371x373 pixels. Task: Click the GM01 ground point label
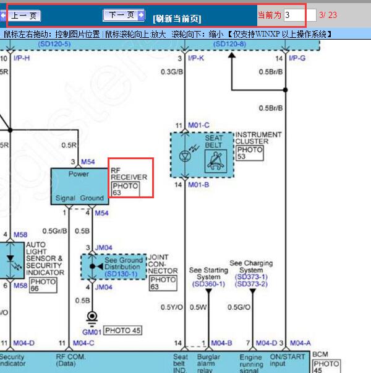pyautogui.click(x=92, y=332)
